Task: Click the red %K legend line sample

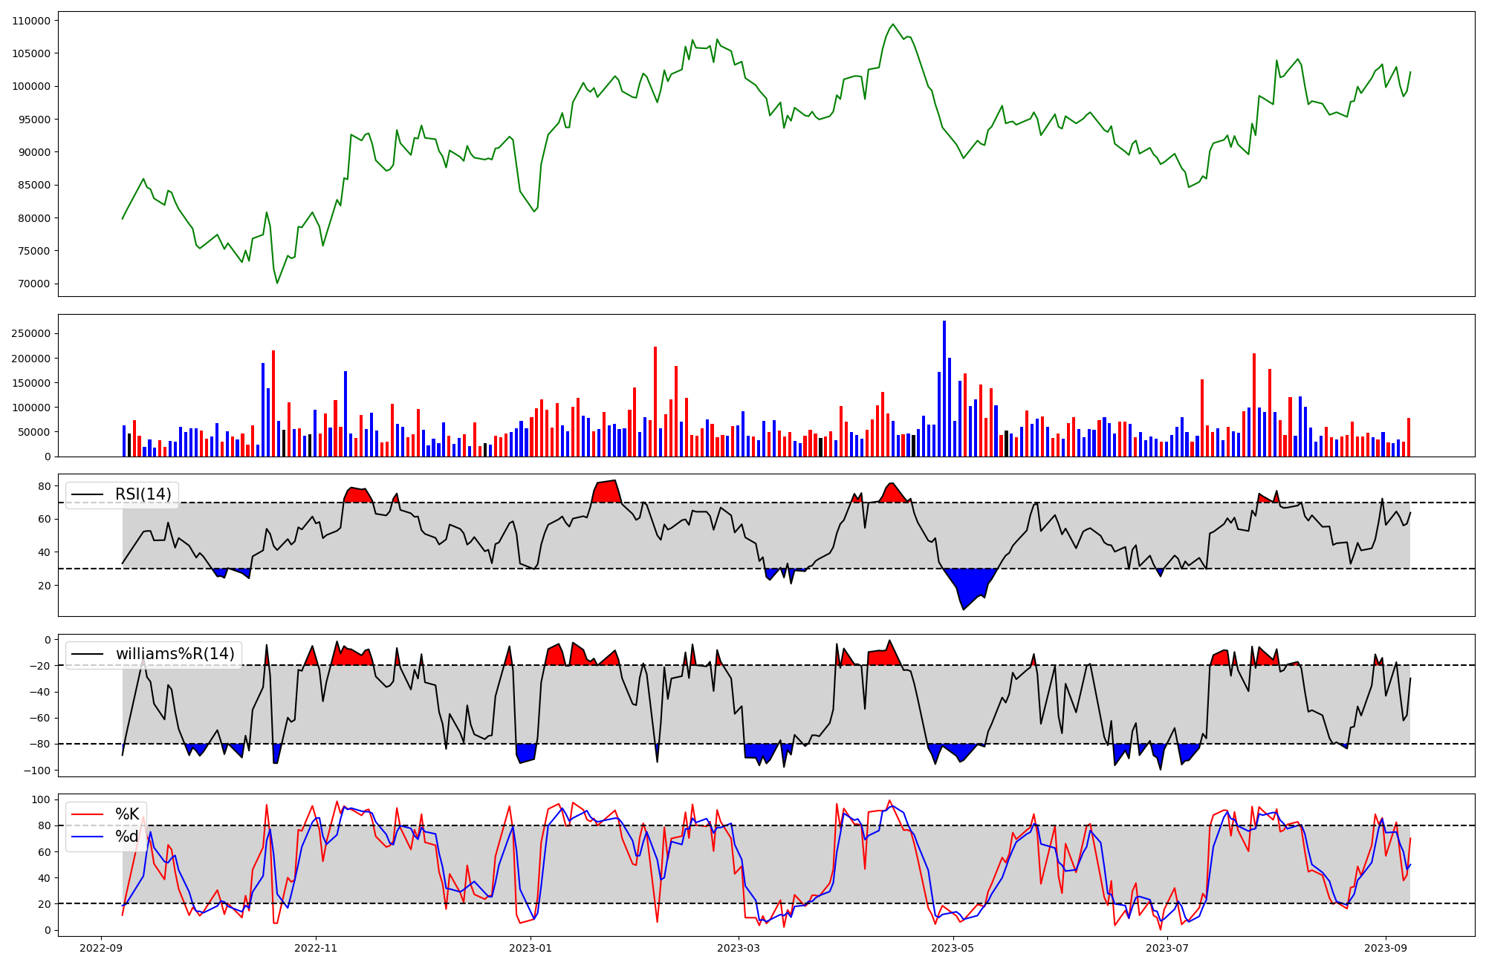Action: point(86,814)
